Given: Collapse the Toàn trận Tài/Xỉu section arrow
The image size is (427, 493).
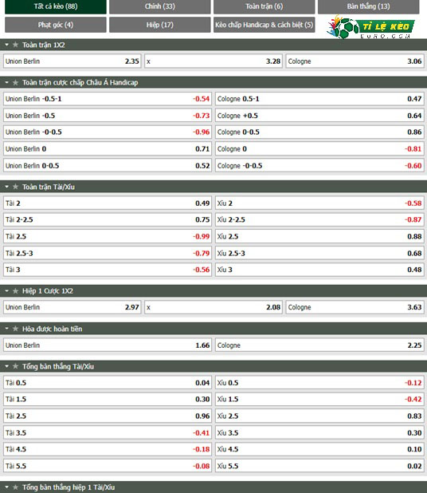Looking at the screenshot, I should point(6,187).
